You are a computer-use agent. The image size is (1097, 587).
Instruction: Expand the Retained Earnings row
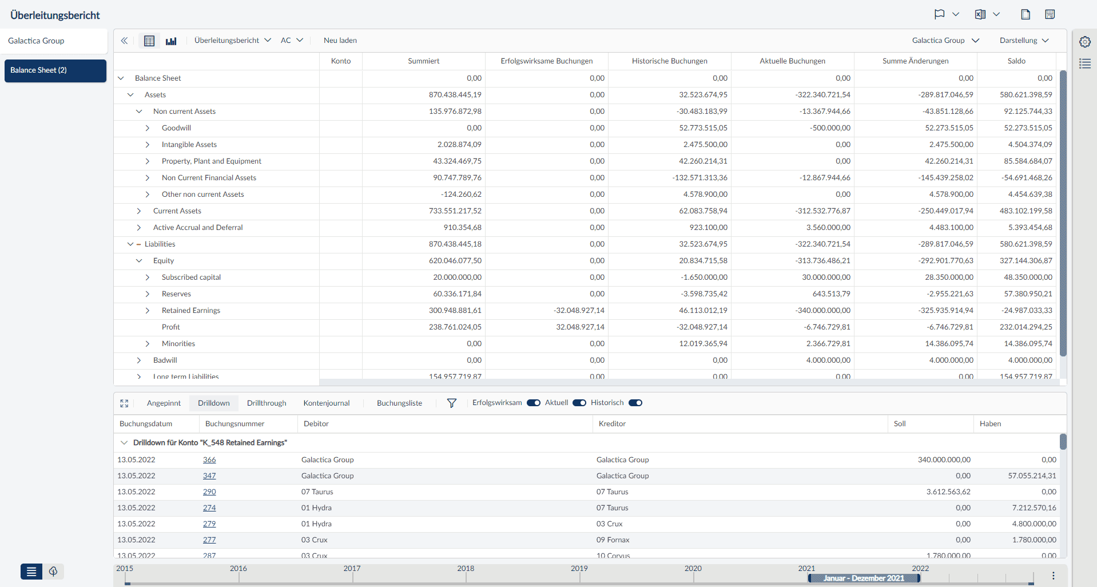pyautogui.click(x=148, y=311)
